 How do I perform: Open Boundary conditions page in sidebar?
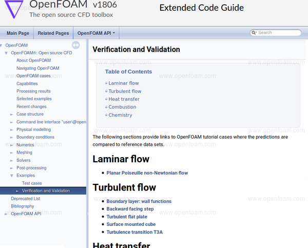tap(35, 137)
